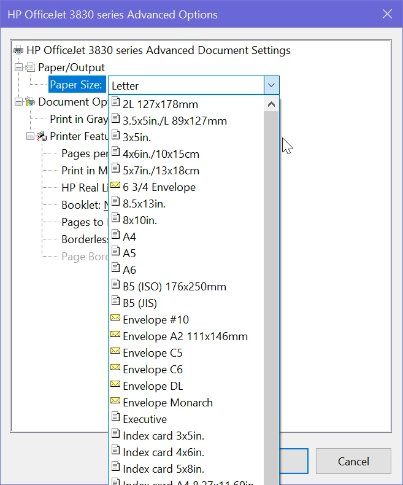Pick Envelope A2 111x146mm
The image size is (403, 485).
click(186, 336)
